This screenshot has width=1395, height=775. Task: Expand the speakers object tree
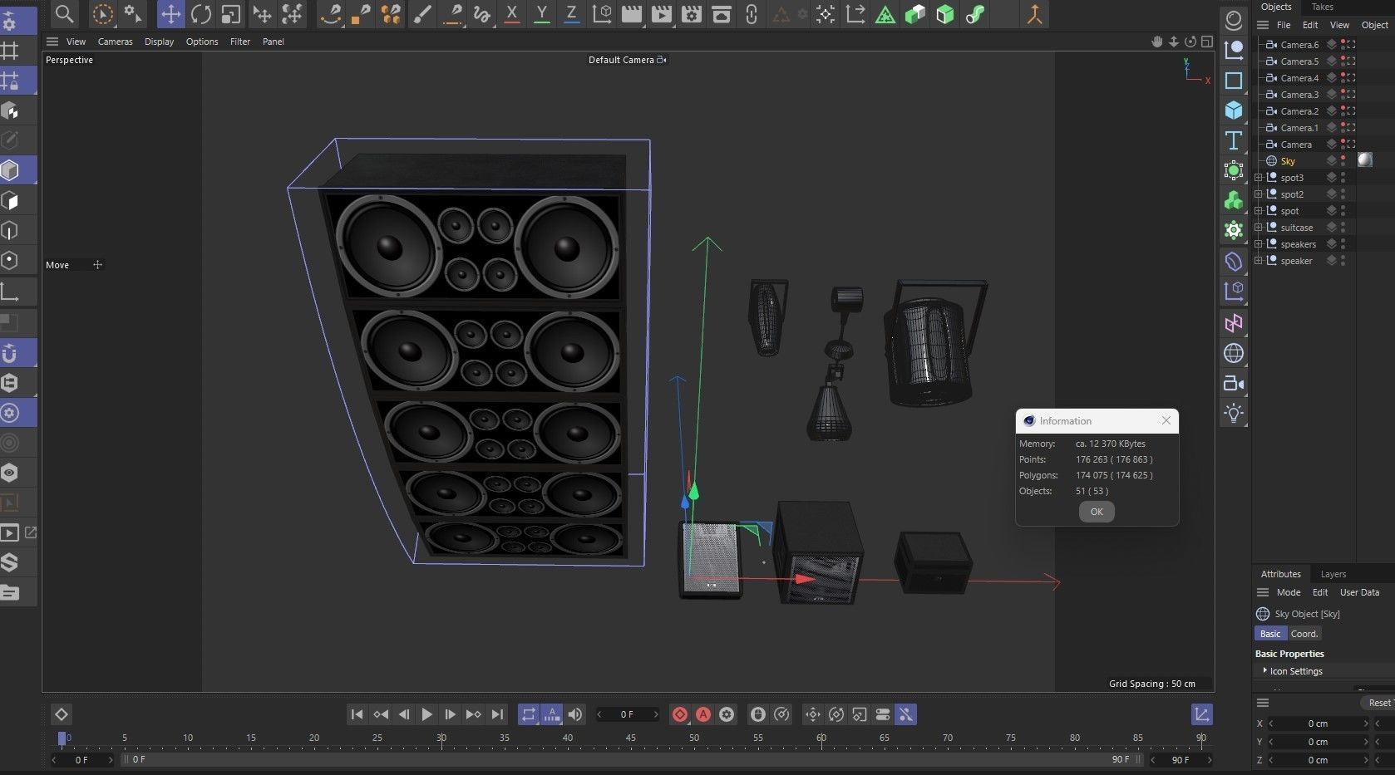(x=1259, y=244)
